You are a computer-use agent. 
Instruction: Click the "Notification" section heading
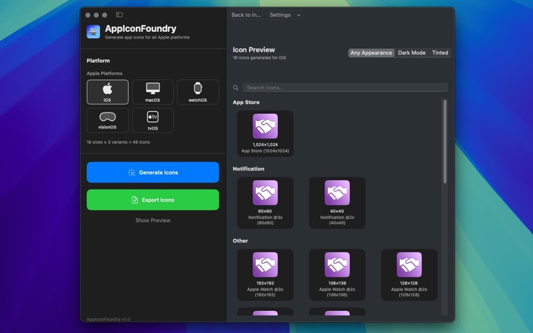pyautogui.click(x=249, y=169)
